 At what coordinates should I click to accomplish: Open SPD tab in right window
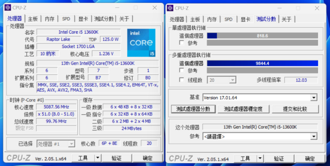pos(228,19)
